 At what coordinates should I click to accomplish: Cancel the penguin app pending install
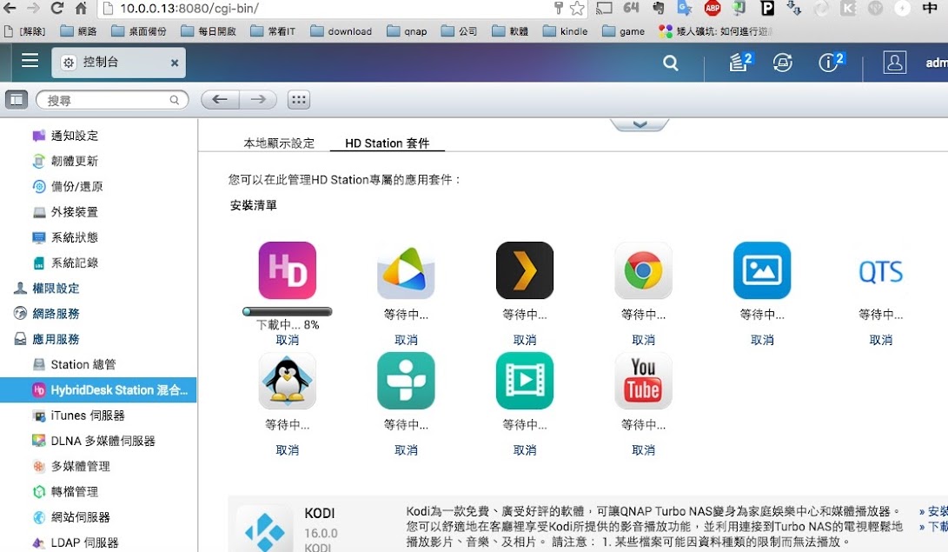pos(288,449)
